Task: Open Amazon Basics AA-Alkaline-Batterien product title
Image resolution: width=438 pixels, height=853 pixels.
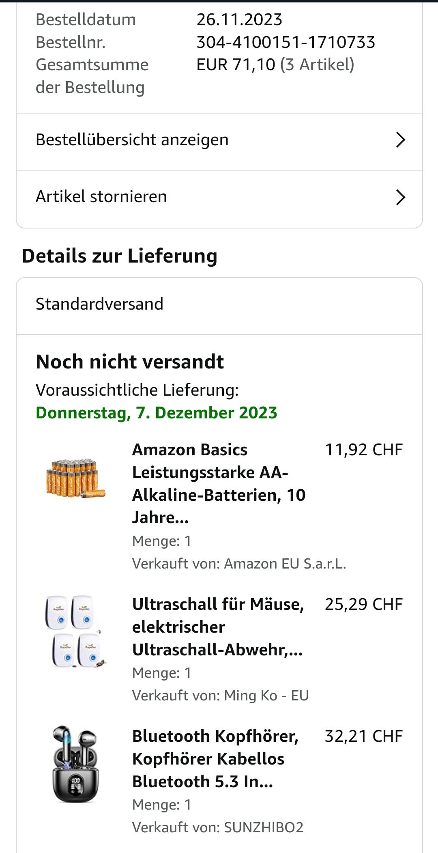Action: tap(219, 484)
